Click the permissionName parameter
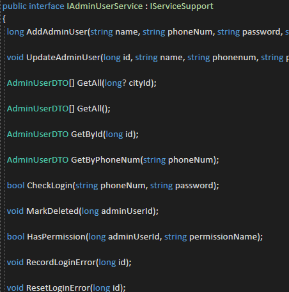This screenshot has height=292, width=289. click(x=223, y=237)
